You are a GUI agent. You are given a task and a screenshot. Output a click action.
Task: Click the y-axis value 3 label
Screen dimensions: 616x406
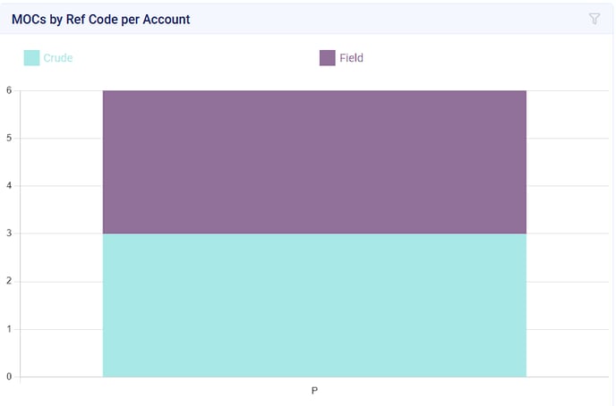[9, 233]
